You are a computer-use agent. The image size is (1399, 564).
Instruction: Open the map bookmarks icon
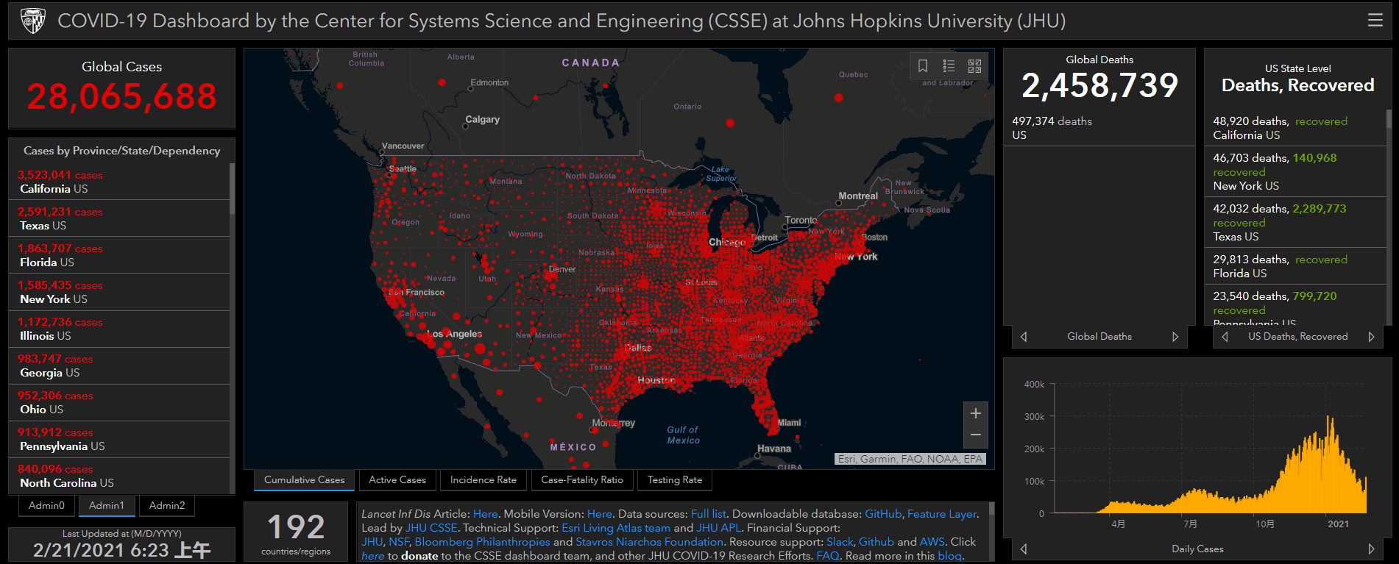pyautogui.click(x=923, y=66)
